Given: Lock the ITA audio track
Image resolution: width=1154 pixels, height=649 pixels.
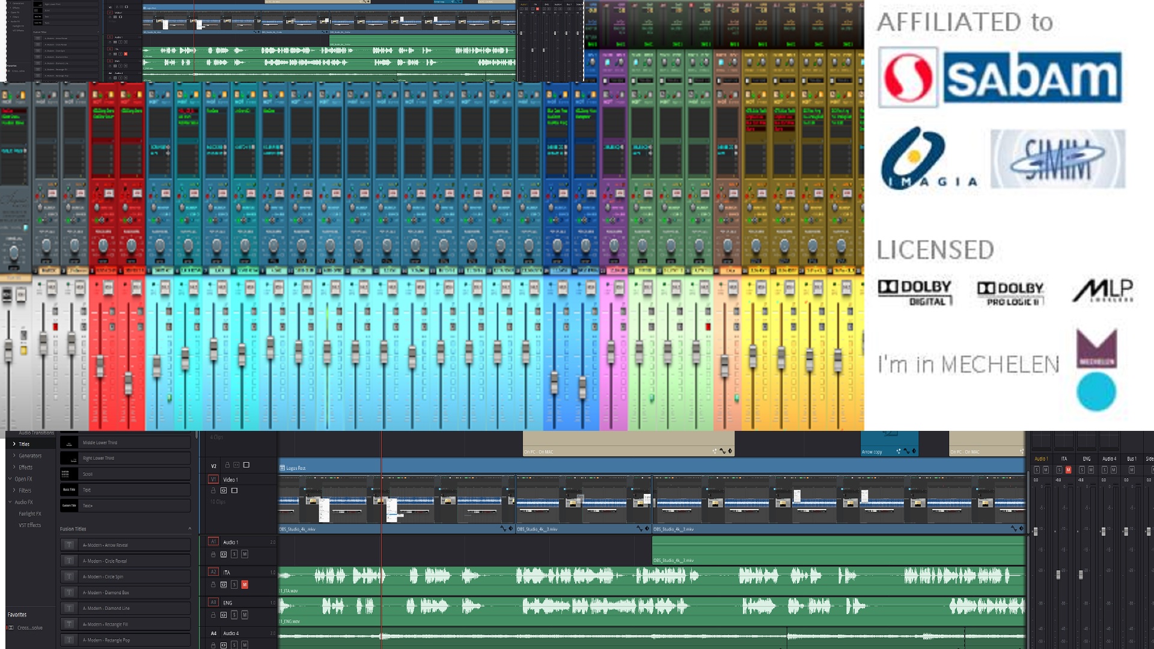Looking at the screenshot, I should click(213, 585).
